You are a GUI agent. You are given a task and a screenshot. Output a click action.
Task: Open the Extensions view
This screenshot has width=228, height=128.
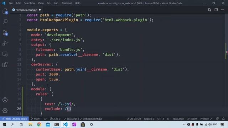5,65
